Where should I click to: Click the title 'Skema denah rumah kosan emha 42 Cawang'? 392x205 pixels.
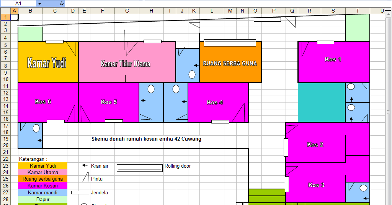tap(146, 139)
